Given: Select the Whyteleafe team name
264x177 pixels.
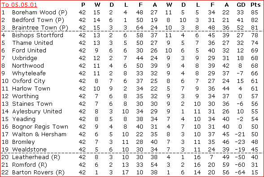Looking at the screenshot, I should click(x=29, y=73).
